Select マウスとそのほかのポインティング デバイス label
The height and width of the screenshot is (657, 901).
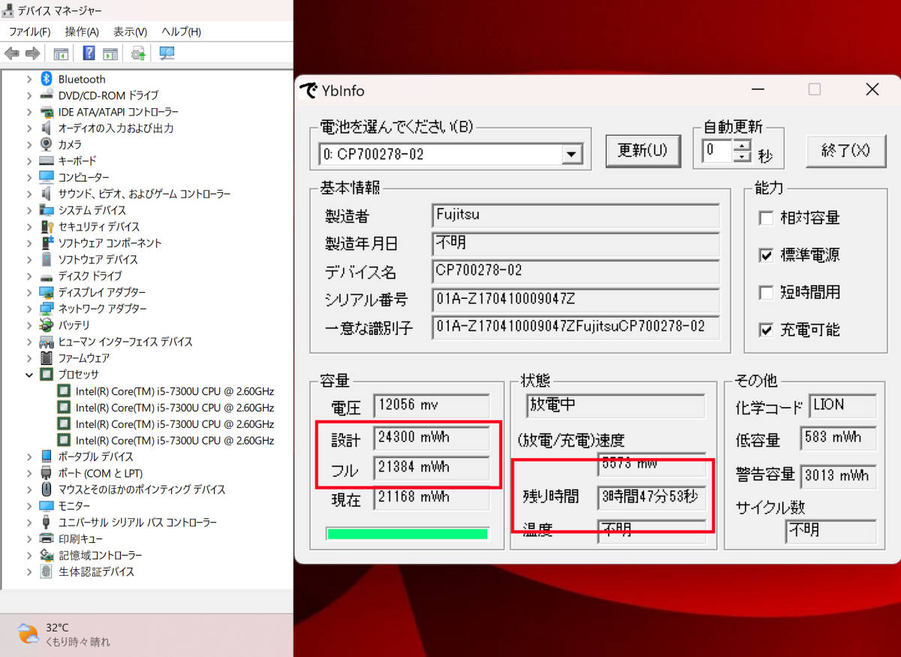coord(141,490)
